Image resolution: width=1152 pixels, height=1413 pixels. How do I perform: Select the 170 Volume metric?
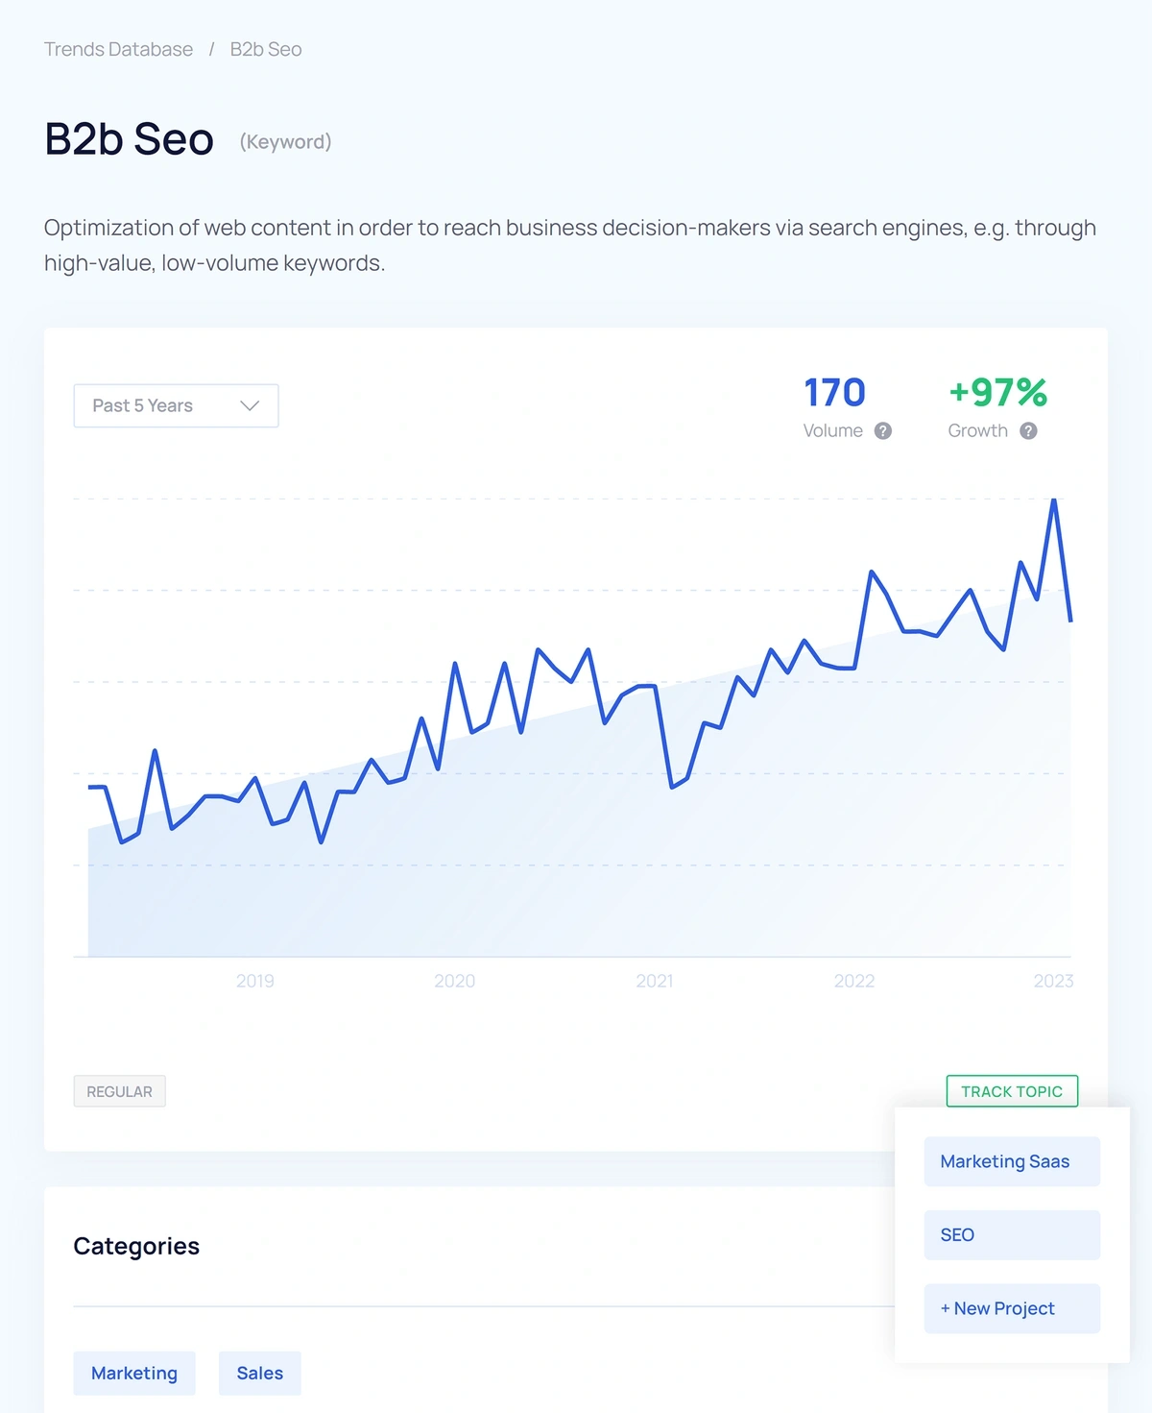tap(833, 391)
